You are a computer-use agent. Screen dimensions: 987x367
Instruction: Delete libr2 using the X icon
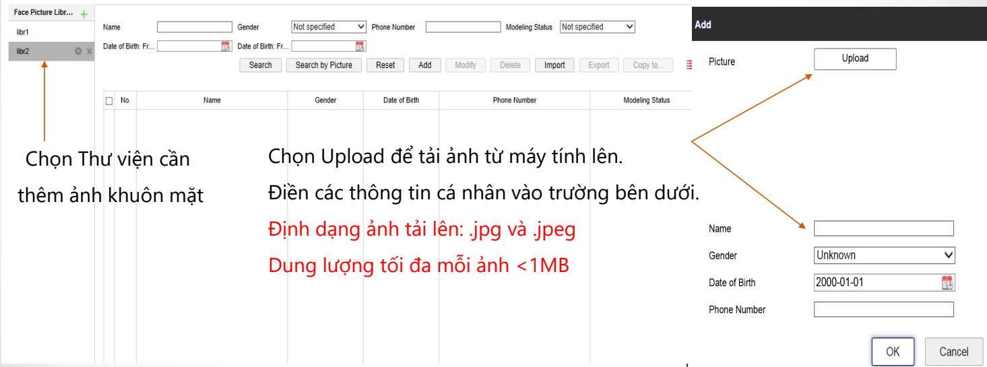coord(89,51)
